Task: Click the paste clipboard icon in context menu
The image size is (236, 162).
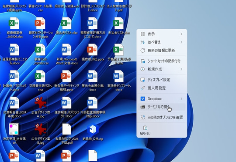Action: point(145,128)
